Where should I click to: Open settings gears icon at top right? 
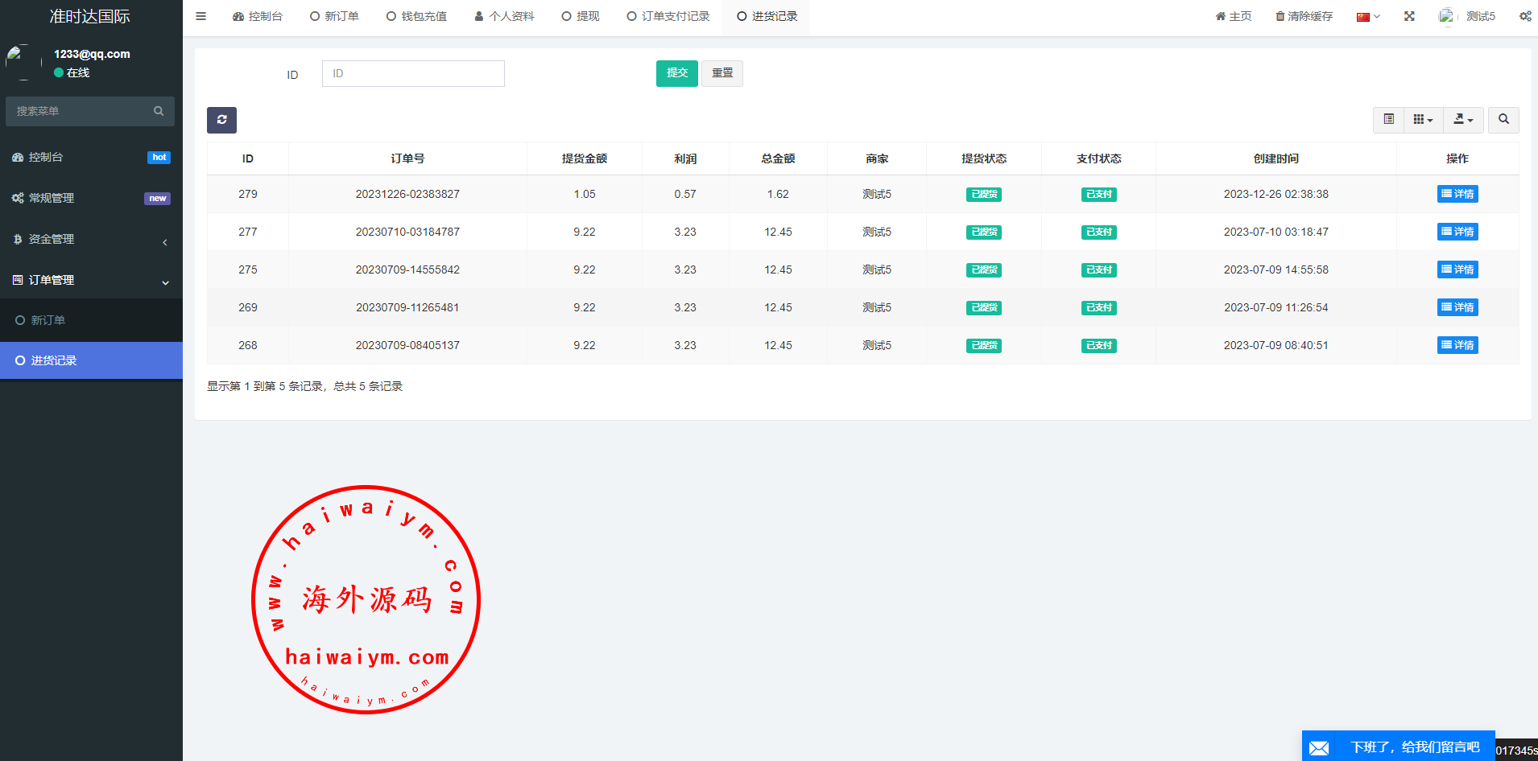tap(1524, 16)
